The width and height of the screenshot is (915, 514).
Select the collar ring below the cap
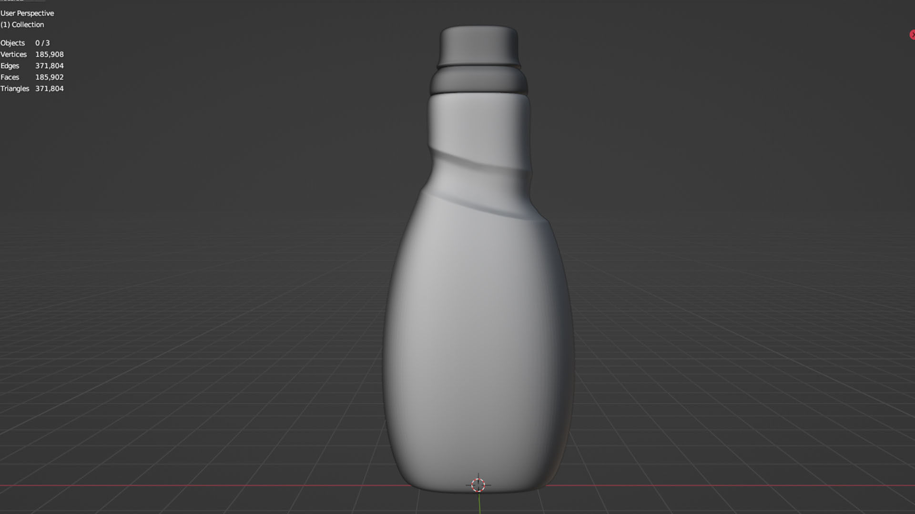[478, 80]
